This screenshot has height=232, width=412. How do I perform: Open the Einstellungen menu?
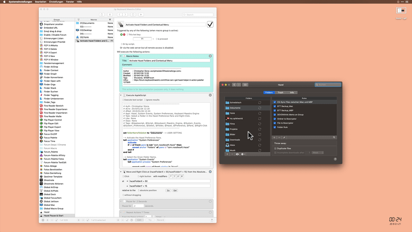point(56,2)
